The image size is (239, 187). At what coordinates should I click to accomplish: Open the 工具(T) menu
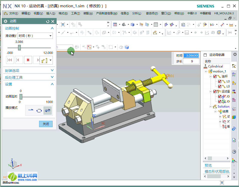click(75, 14)
